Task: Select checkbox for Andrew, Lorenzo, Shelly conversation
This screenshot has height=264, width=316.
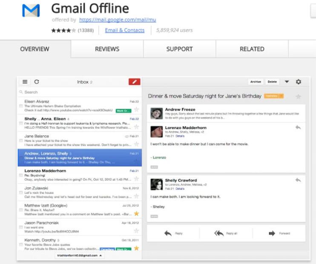Action: [x=21, y=158]
